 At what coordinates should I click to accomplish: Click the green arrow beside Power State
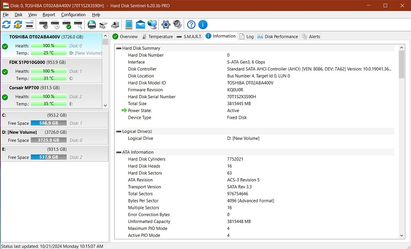[124, 111]
